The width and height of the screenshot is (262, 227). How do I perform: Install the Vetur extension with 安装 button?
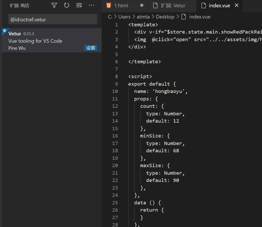coord(91,48)
